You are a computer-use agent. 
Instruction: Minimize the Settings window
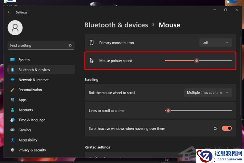(x=215, y=10)
